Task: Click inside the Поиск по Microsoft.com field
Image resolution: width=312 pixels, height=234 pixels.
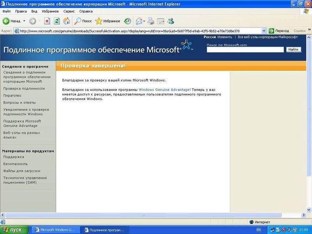Action: (246, 49)
